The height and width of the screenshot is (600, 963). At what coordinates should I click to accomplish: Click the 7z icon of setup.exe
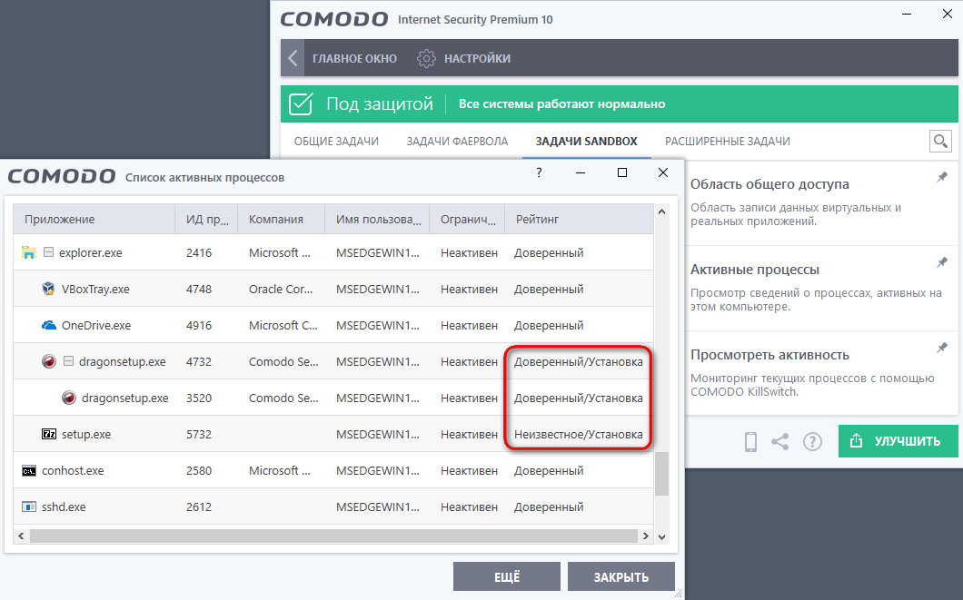click(x=48, y=434)
